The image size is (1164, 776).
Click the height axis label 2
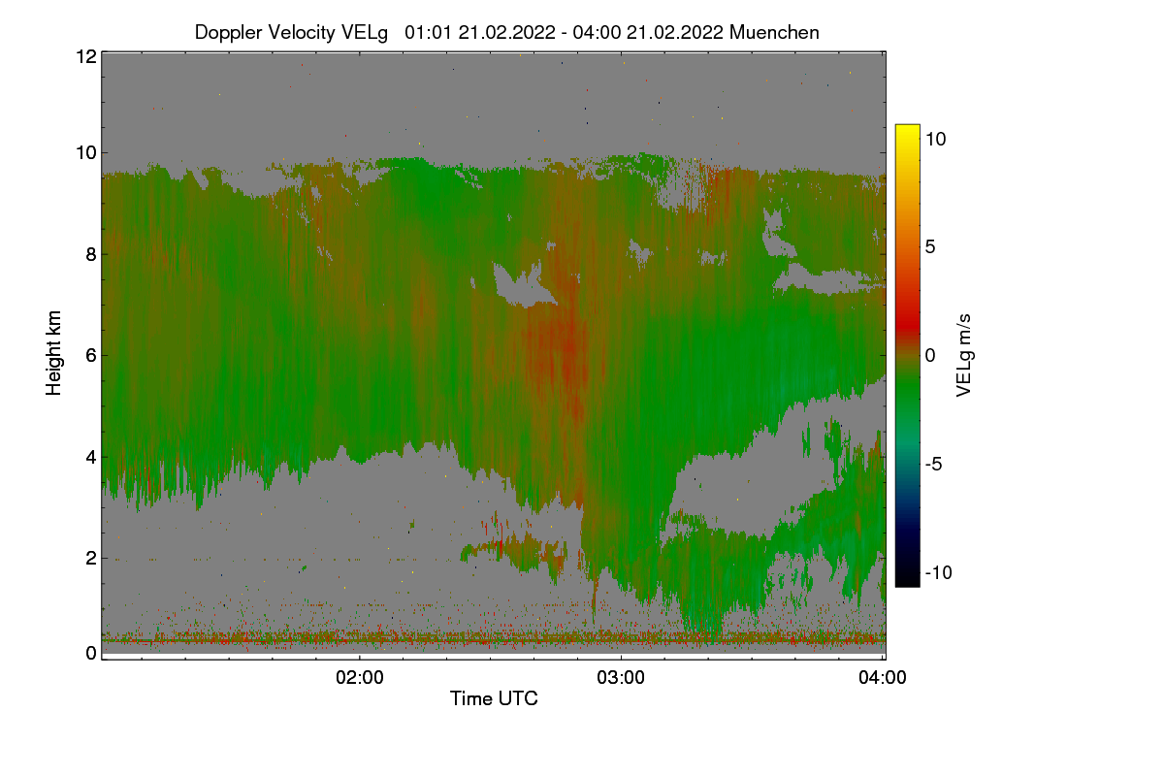click(90, 557)
